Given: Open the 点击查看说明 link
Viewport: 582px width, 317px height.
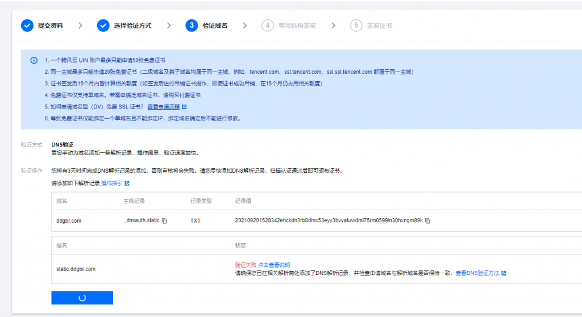Looking at the screenshot, I should [274, 265].
